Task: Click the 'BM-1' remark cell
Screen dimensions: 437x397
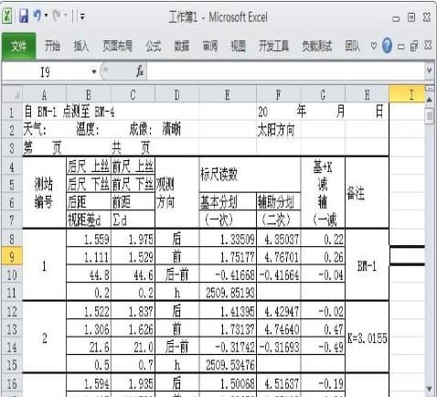Action: point(367,265)
